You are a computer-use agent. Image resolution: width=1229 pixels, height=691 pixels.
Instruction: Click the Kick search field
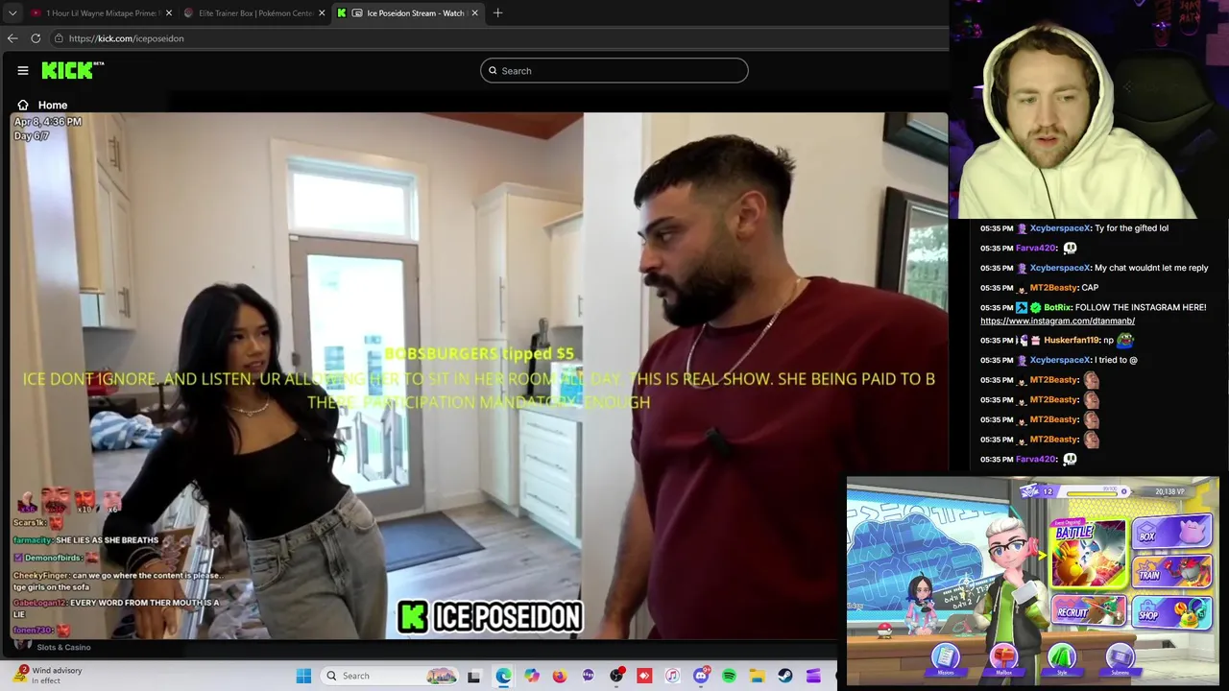pyautogui.click(x=614, y=70)
